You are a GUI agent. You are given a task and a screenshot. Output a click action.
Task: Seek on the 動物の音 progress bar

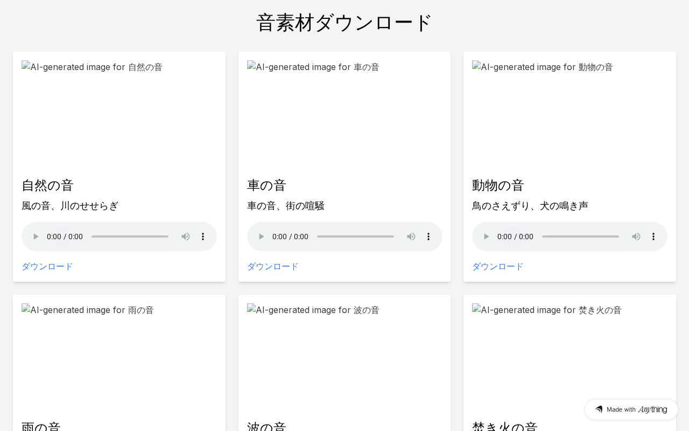pyautogui.click(x=580, y=237)
